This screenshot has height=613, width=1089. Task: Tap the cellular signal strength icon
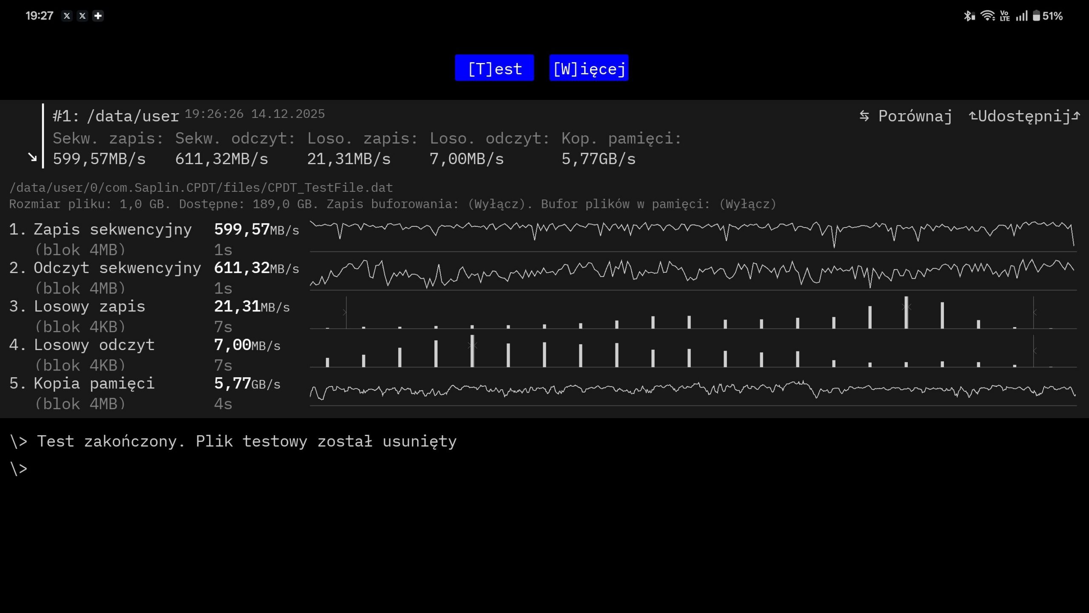pos(1022,16)
